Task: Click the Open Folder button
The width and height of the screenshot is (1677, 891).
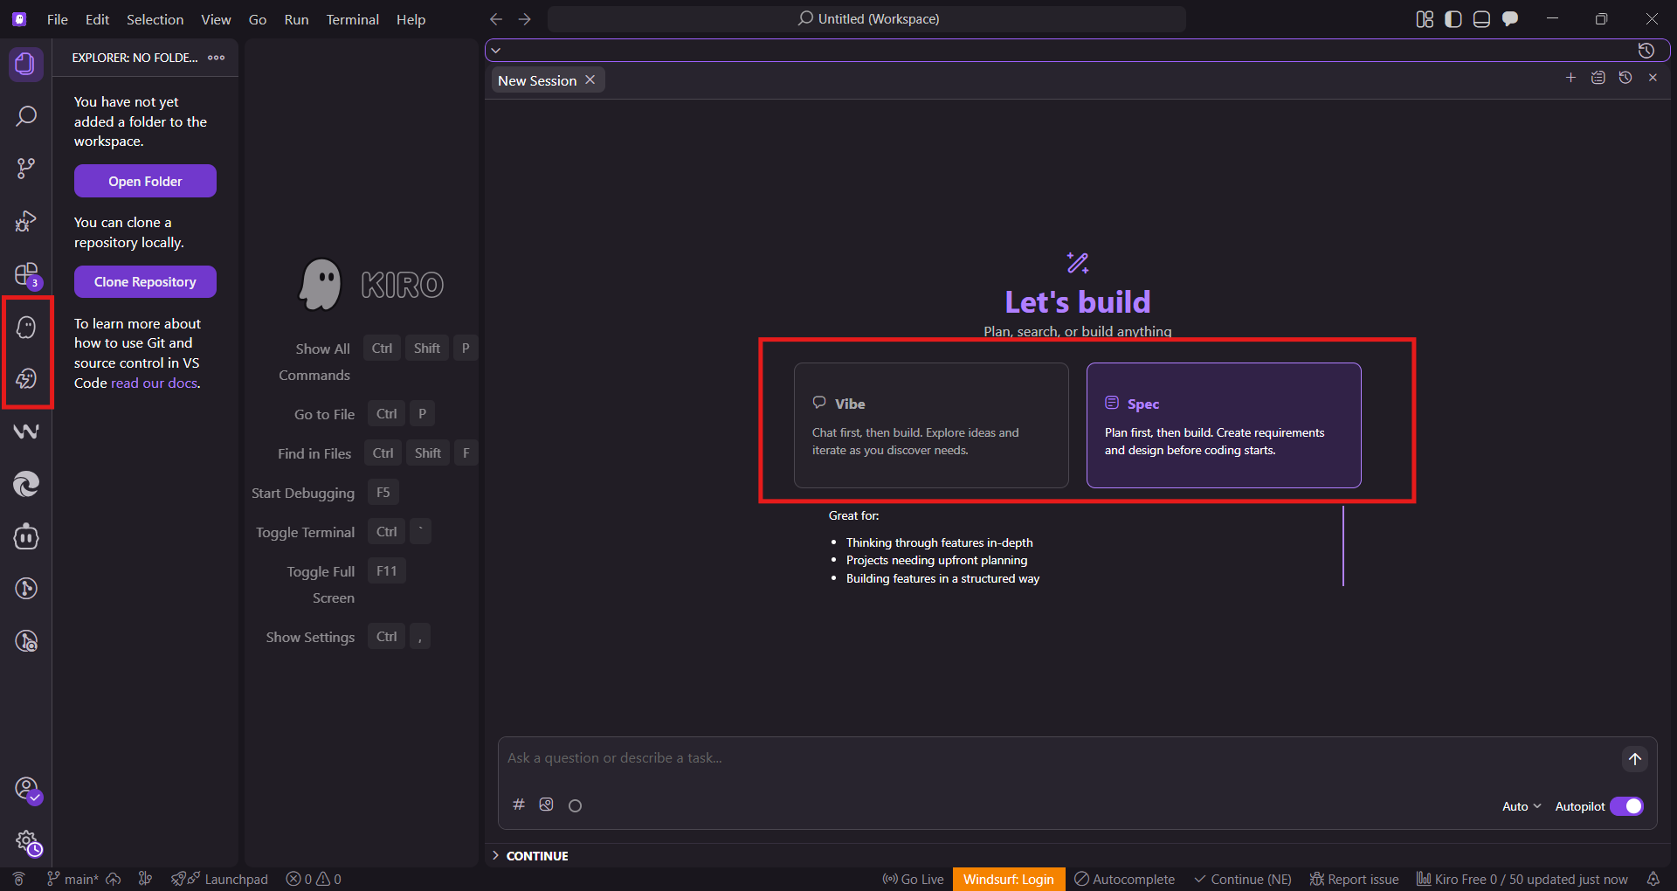Action: [145, 181]
